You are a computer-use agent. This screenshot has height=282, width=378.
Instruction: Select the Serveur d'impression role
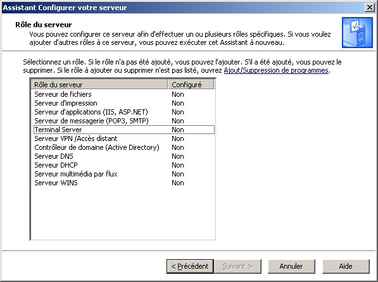click(x=123, y=103)
